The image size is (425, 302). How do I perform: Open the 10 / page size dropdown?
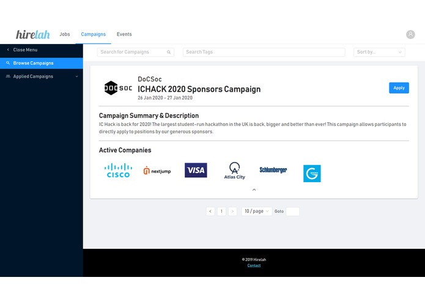256,212
